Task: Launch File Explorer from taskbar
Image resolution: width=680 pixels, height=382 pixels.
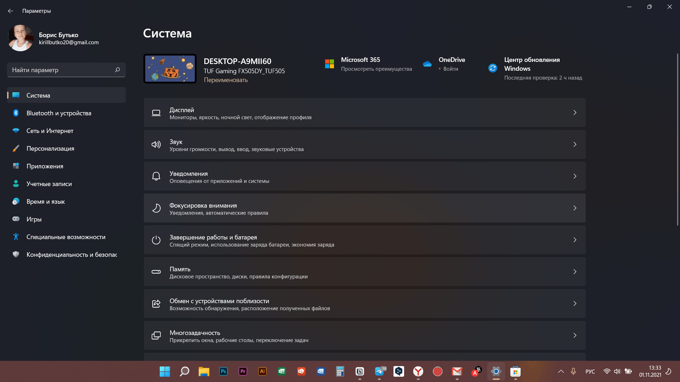Action: 204,371
